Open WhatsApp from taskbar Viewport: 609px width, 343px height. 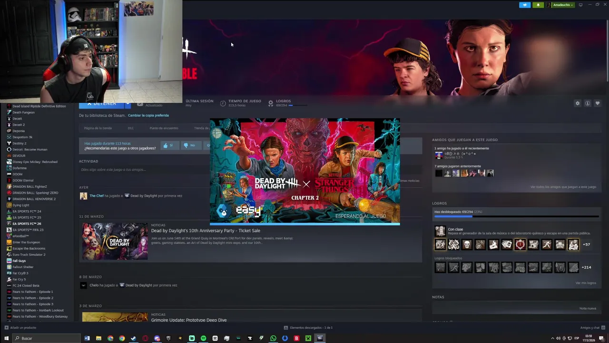273,338
